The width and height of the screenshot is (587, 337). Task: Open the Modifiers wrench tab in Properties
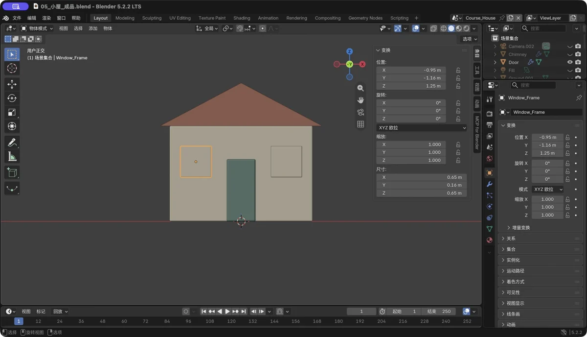coord(490,184)
